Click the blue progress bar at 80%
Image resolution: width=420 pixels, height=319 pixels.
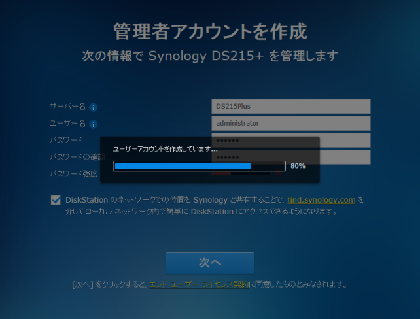[200, 166]
